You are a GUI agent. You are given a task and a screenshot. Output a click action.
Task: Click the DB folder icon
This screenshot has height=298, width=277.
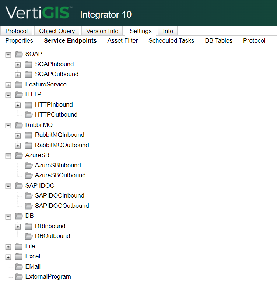pyautogui.click(x=19, y=216)
